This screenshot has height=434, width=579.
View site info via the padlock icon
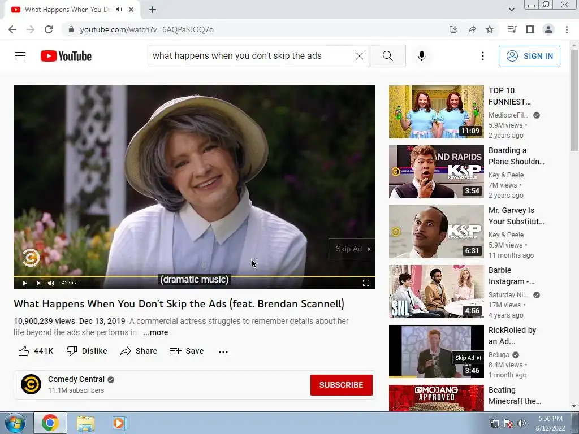click(71, 29)
